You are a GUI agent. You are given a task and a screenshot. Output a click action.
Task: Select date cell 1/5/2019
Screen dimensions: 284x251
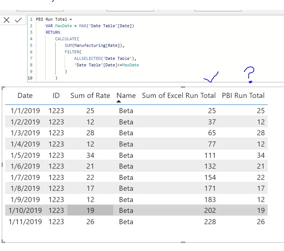25,155
